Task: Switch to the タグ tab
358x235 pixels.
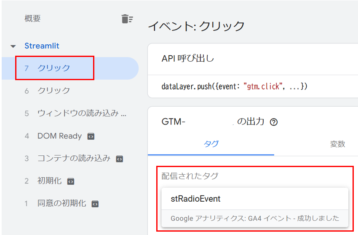Action: [211, 144]
